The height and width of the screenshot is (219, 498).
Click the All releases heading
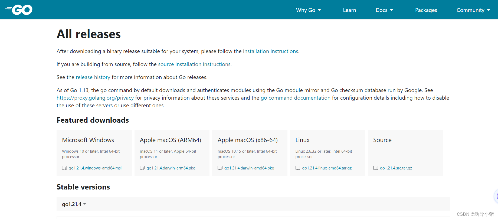click(x=89, y=34)
